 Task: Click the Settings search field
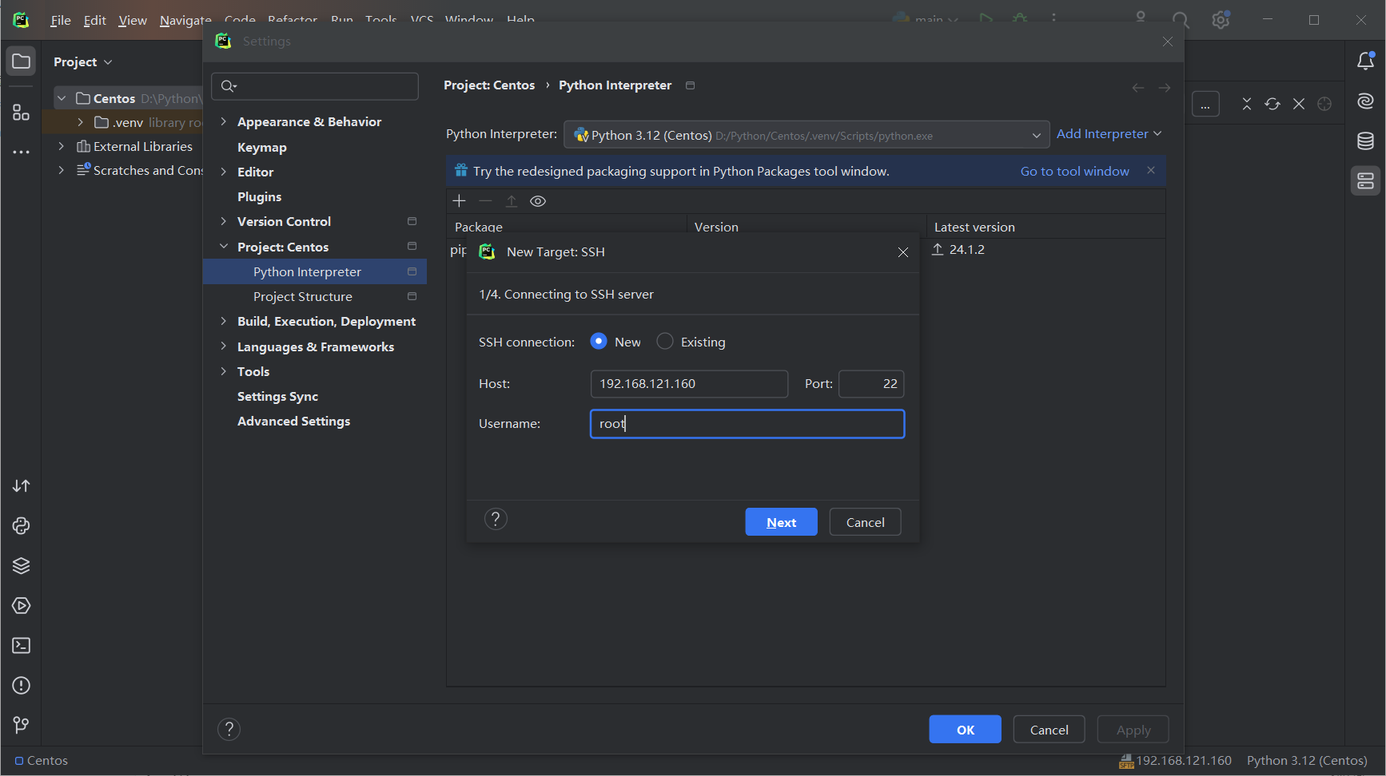[315, 86]
